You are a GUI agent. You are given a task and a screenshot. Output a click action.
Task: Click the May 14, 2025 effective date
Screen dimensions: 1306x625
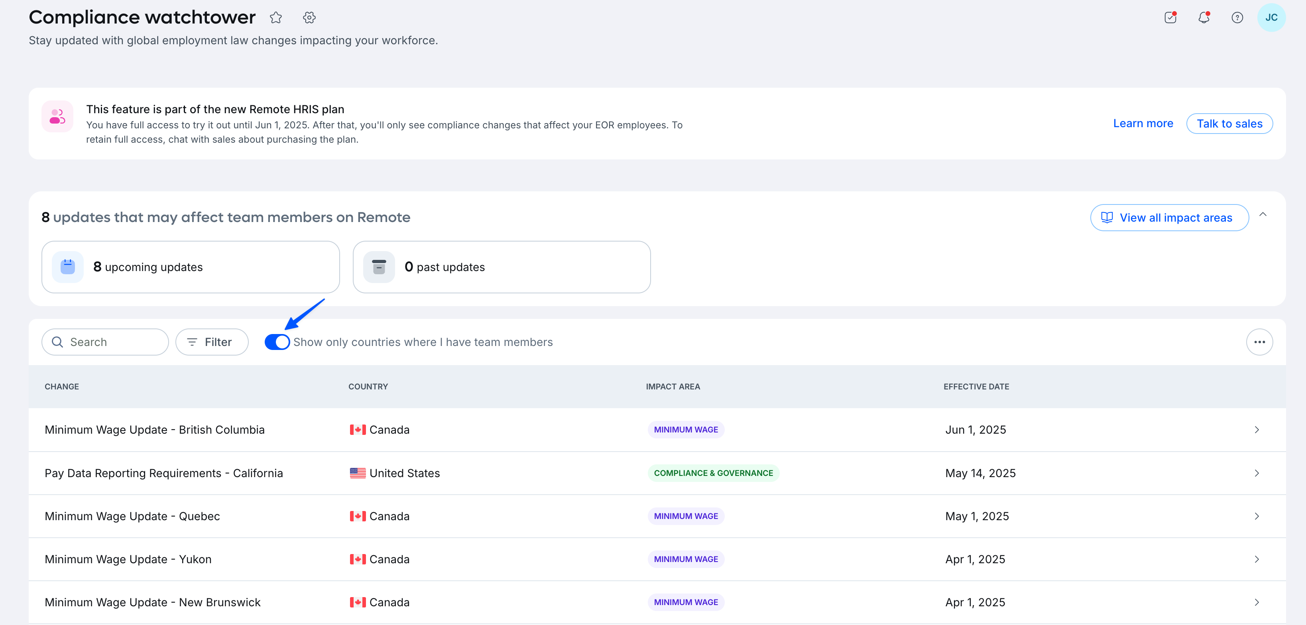981,473
